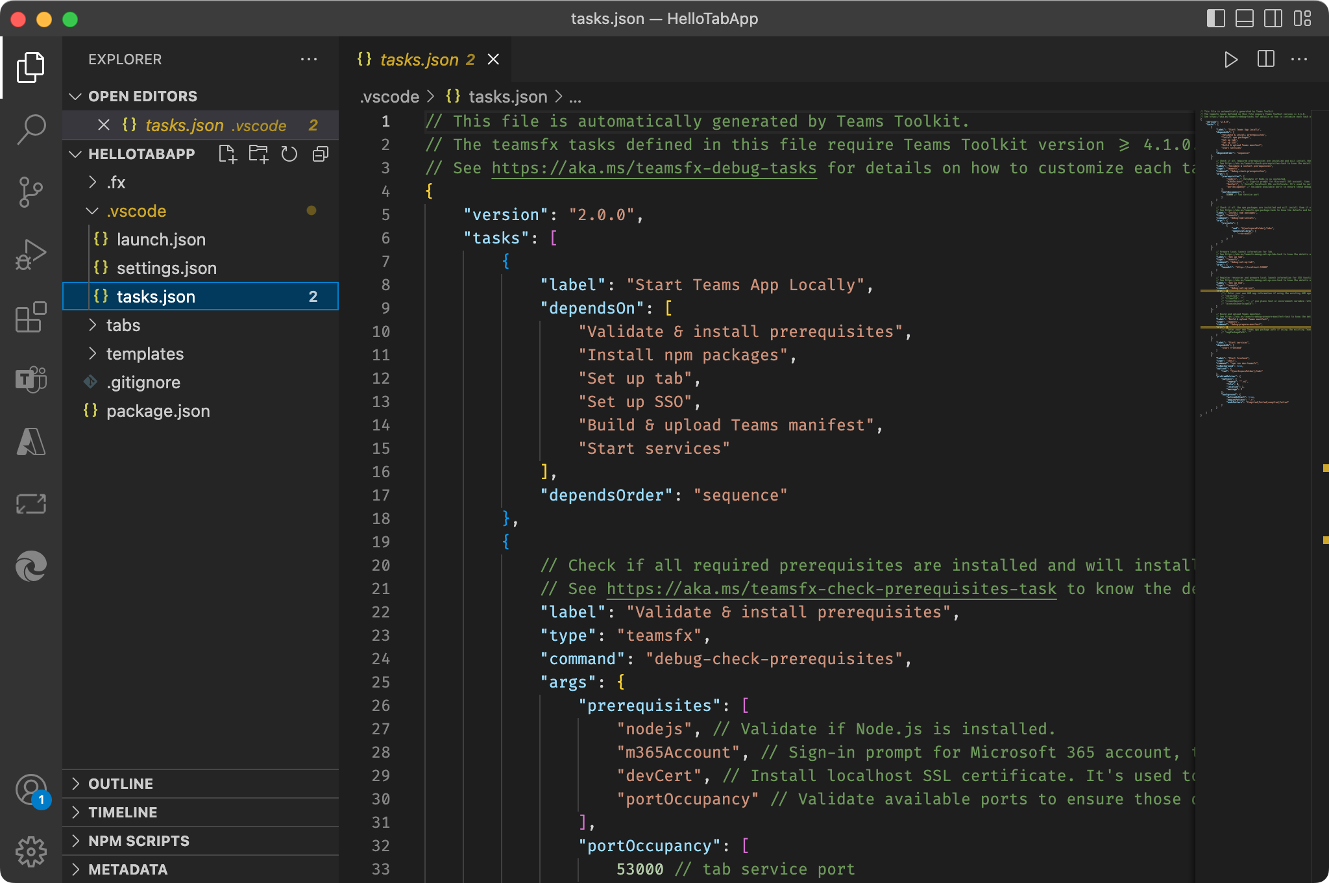Click the New File icon in Explorer
This screenshot has width=1329, height=883.
(x=228, y=154)
